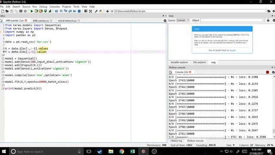This screenshot has height=155, width=275.
Task: Go forward with right arrow icon
Action: [x=112, y=11]
